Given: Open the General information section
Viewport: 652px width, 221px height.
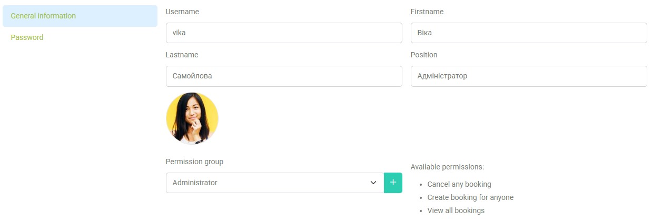Looking at the screenshot, I should click(43, 16).
